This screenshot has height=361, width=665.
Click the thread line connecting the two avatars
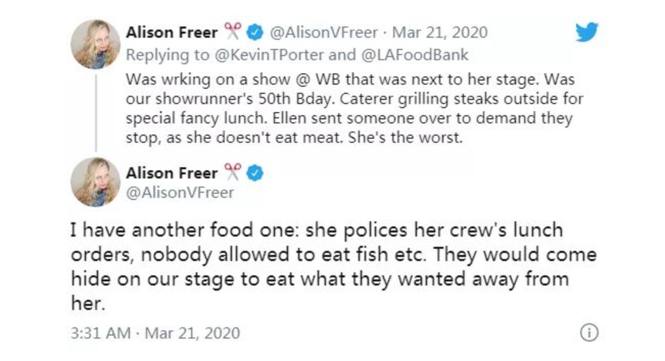[x=96, y=112]
